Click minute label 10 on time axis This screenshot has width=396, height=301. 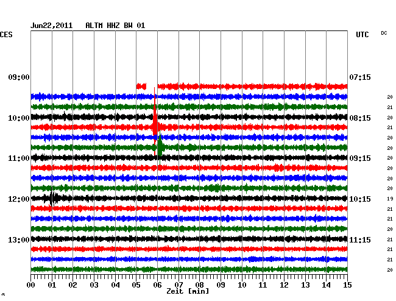[x=242, y=285]
